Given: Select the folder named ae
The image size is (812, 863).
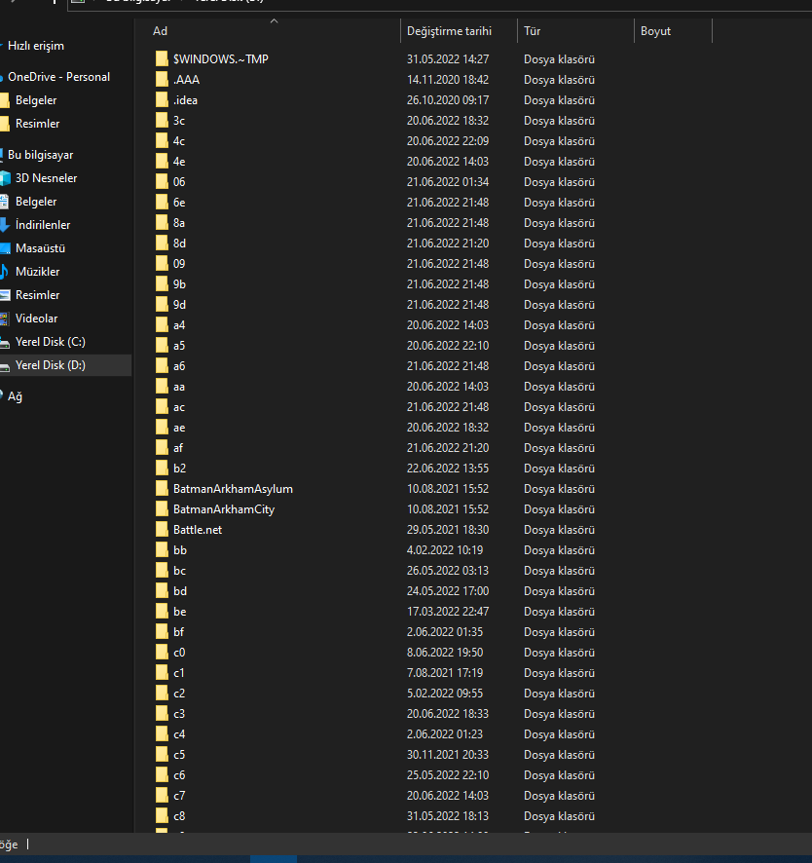Looking at the screenshot, I should (179, 427).
